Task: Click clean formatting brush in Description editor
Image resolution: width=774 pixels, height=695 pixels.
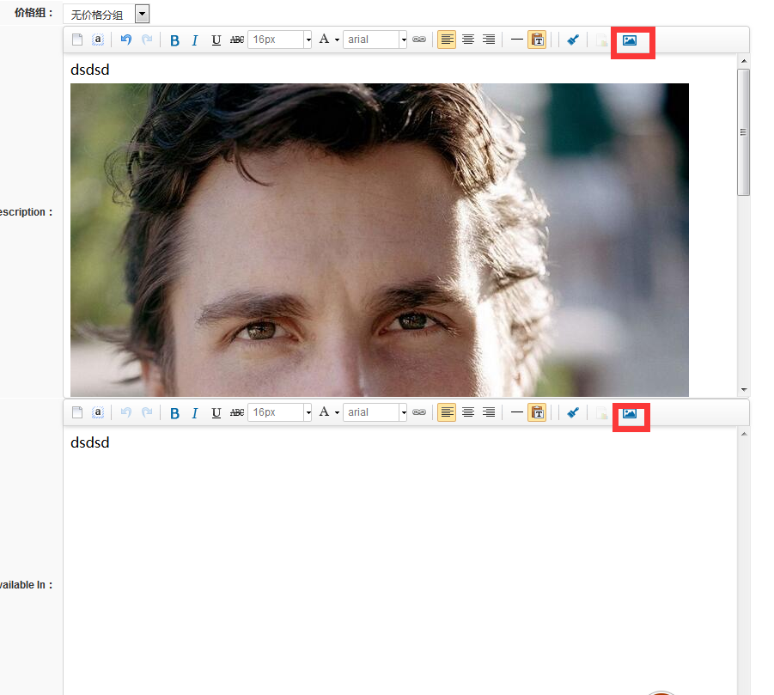Action: [573, 40]
